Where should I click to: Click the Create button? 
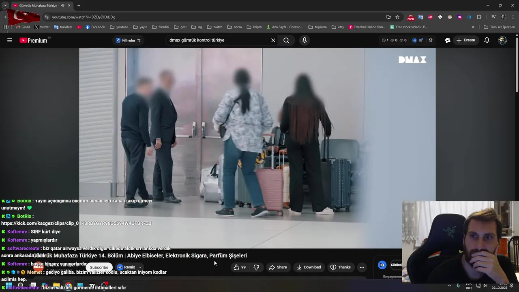pos(466,40)
